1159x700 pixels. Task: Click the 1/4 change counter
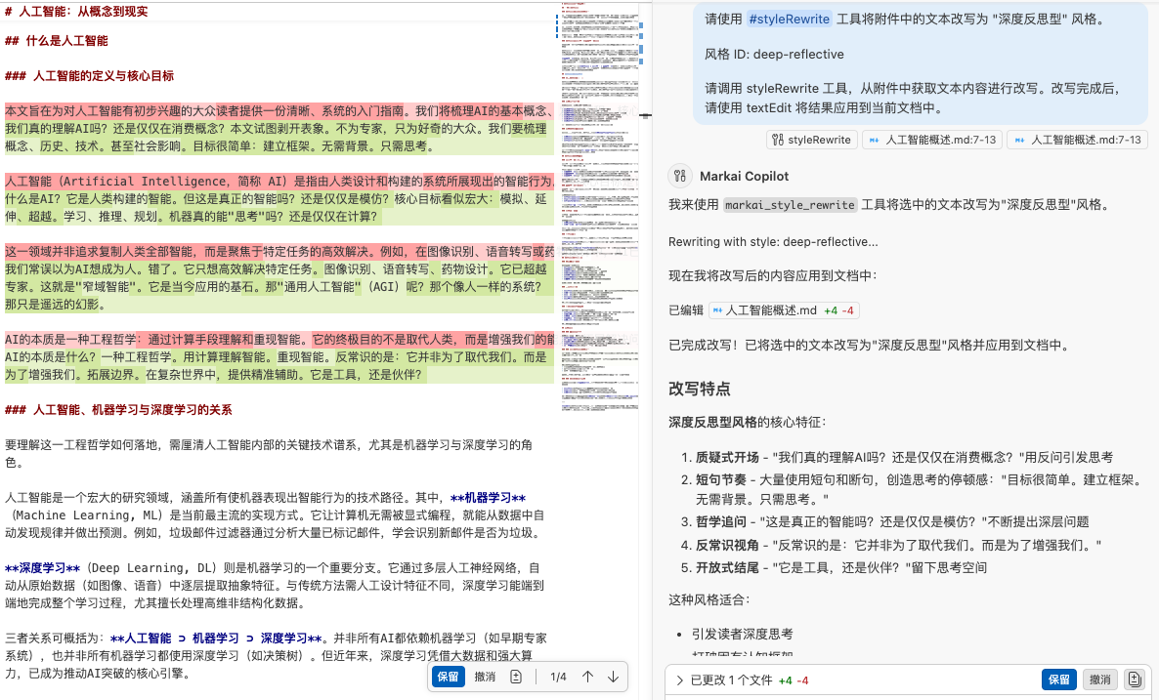[558, 677]
